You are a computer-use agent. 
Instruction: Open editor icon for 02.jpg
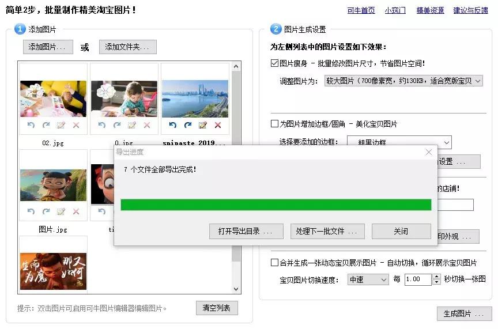pyautogui.click(x=61, y=125)
